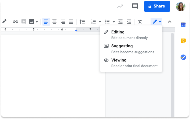The image size is (190, 119).
Task: Toggle Left align in the toolbar
Action: pyautogui.click(x=46, y=22)
